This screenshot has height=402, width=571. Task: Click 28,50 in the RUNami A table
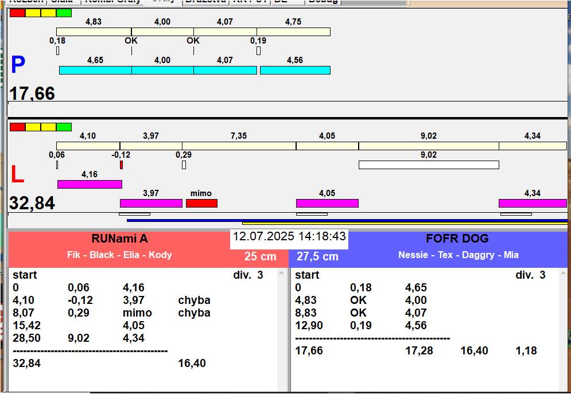pyautogui.click(x=26, y=338)
